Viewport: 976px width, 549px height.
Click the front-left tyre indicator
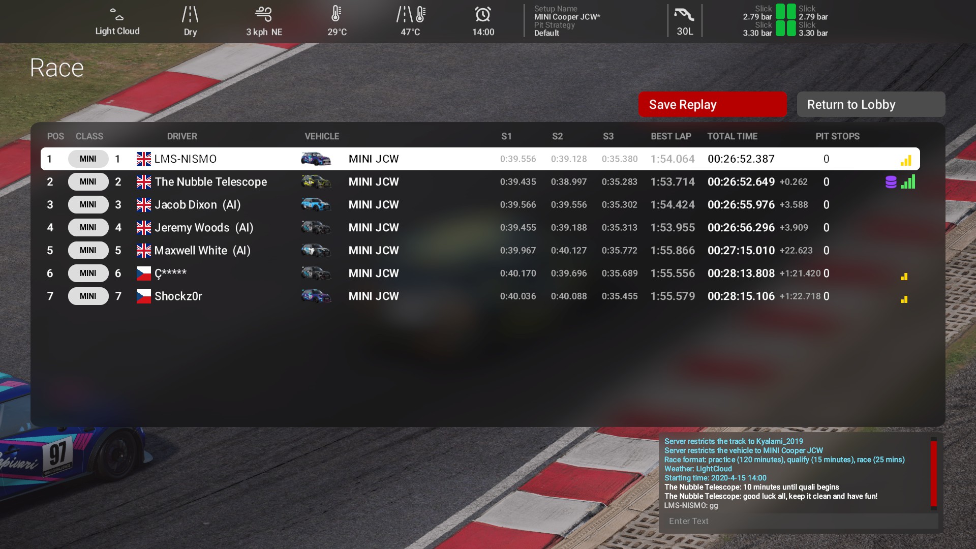(x=780, y=12)
